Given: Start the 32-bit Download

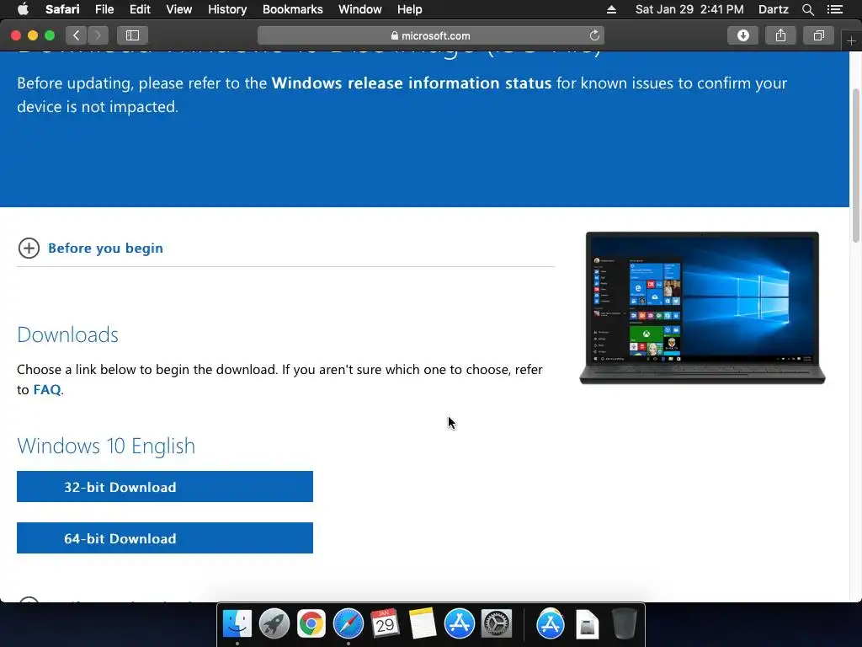Looking at the screenshot, I should tap(165, 486).
